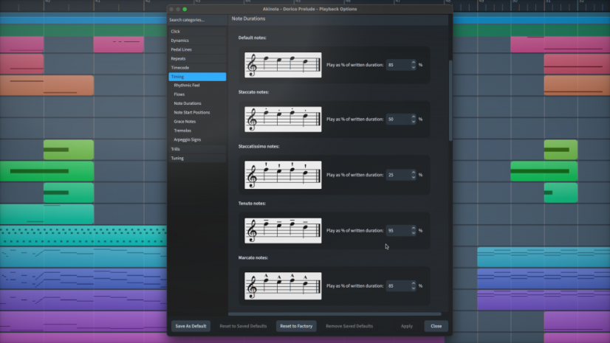This screenshot has width=610, height=343.
Task: Click Reset to Factory button
Action: pos(296,326)
